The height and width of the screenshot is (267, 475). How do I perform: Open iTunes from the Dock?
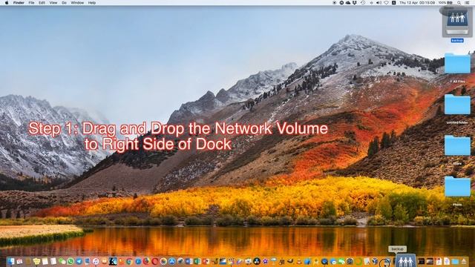pyautogui.click(x=96, y=261)
